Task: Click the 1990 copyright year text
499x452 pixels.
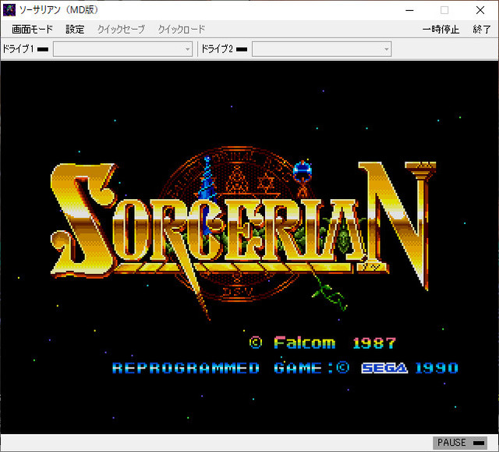Action: click(437, 368)
